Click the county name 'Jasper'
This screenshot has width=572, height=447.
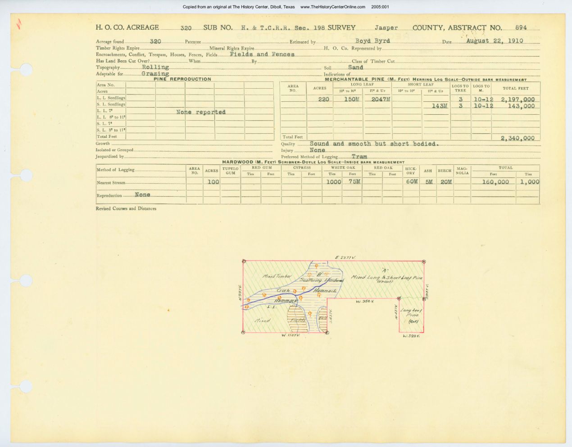[386, 28]
